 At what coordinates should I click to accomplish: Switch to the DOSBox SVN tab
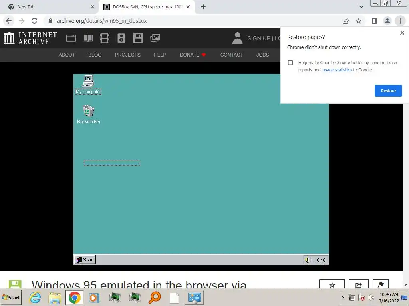[x=147, y=7]
